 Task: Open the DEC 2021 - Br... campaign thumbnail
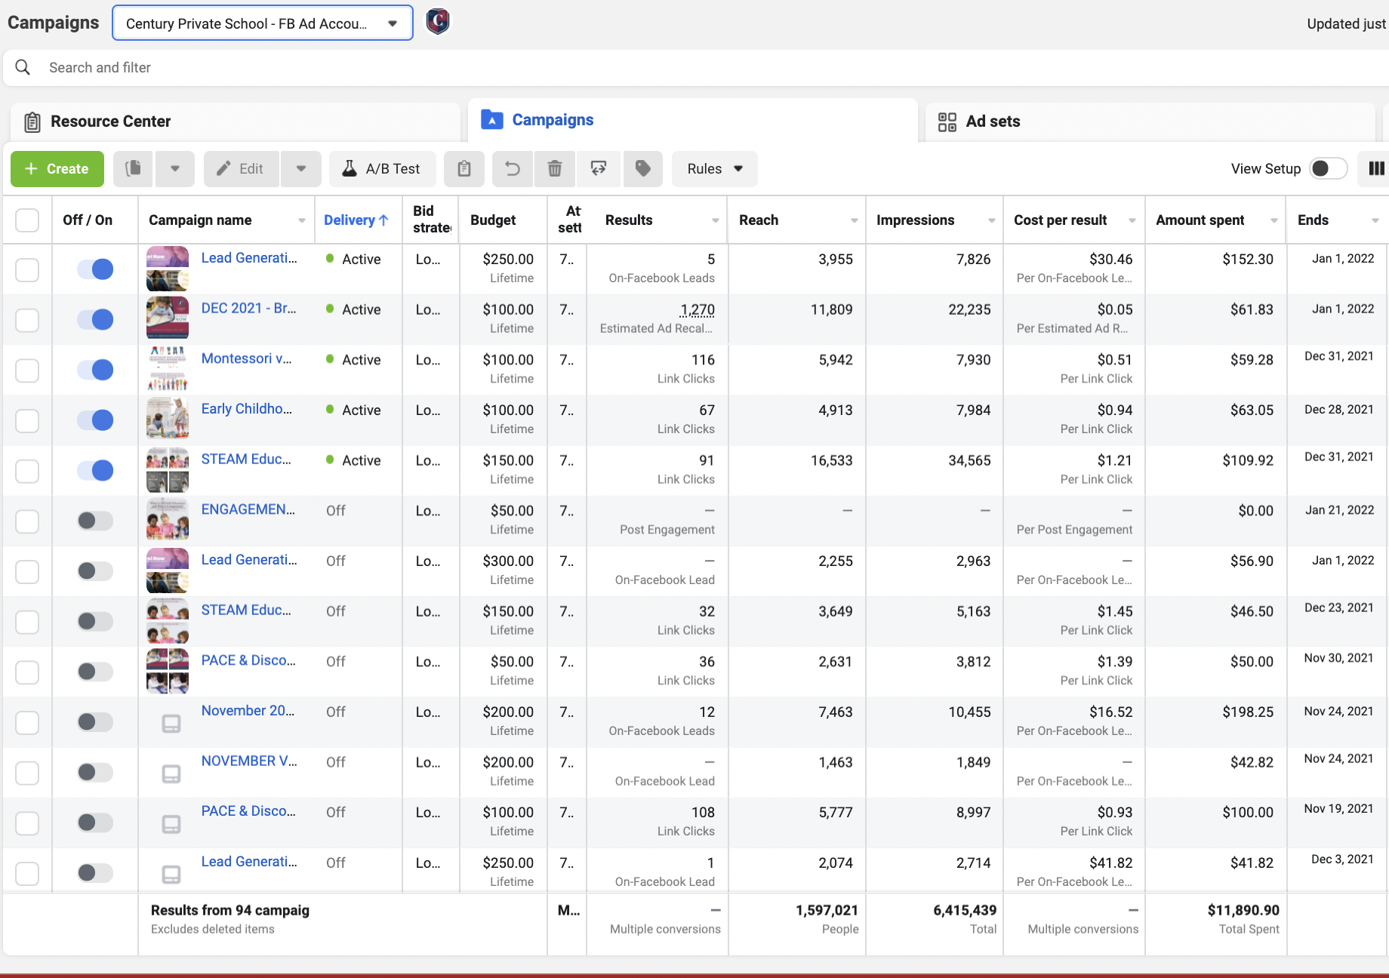(168, 317)
